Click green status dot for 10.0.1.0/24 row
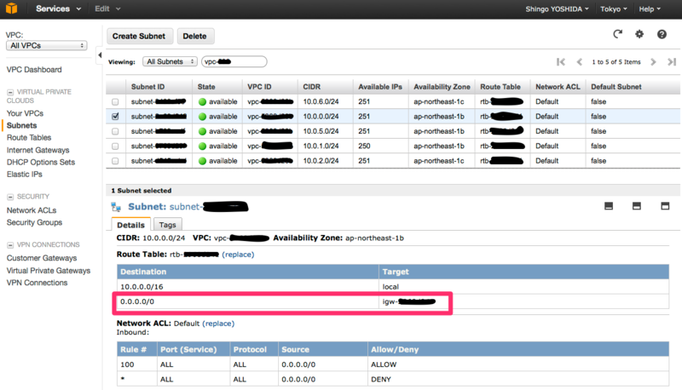 pos(202,146)
